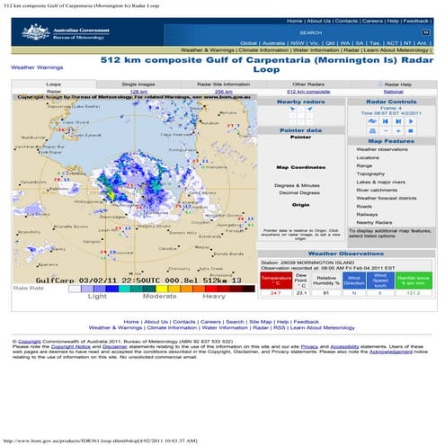Screen dimensions: 445x445
Task: Play the radar loop
Action: click(411, 121)
